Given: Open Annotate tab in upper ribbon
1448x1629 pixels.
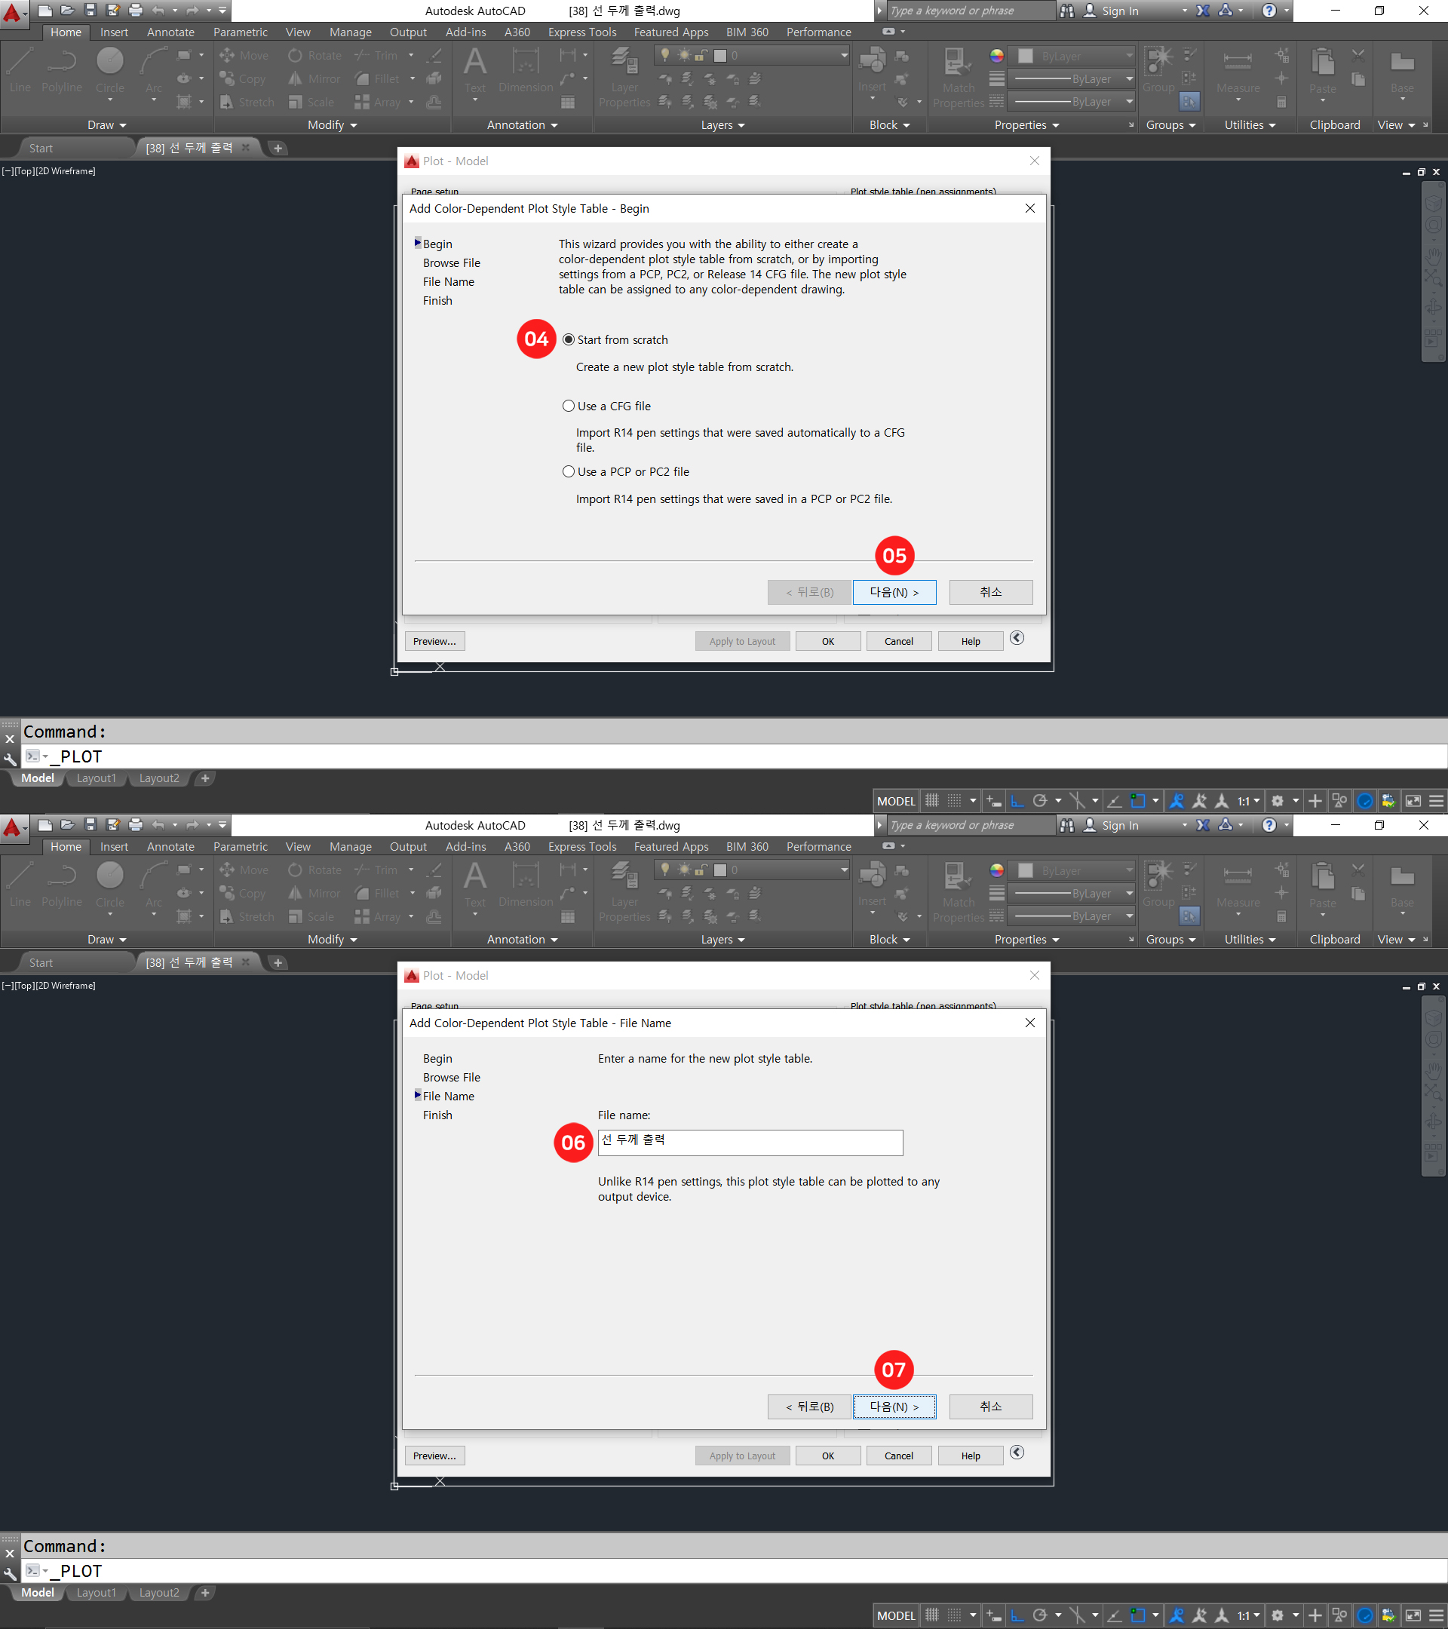Looking at the screenshot, I should 170,32.
